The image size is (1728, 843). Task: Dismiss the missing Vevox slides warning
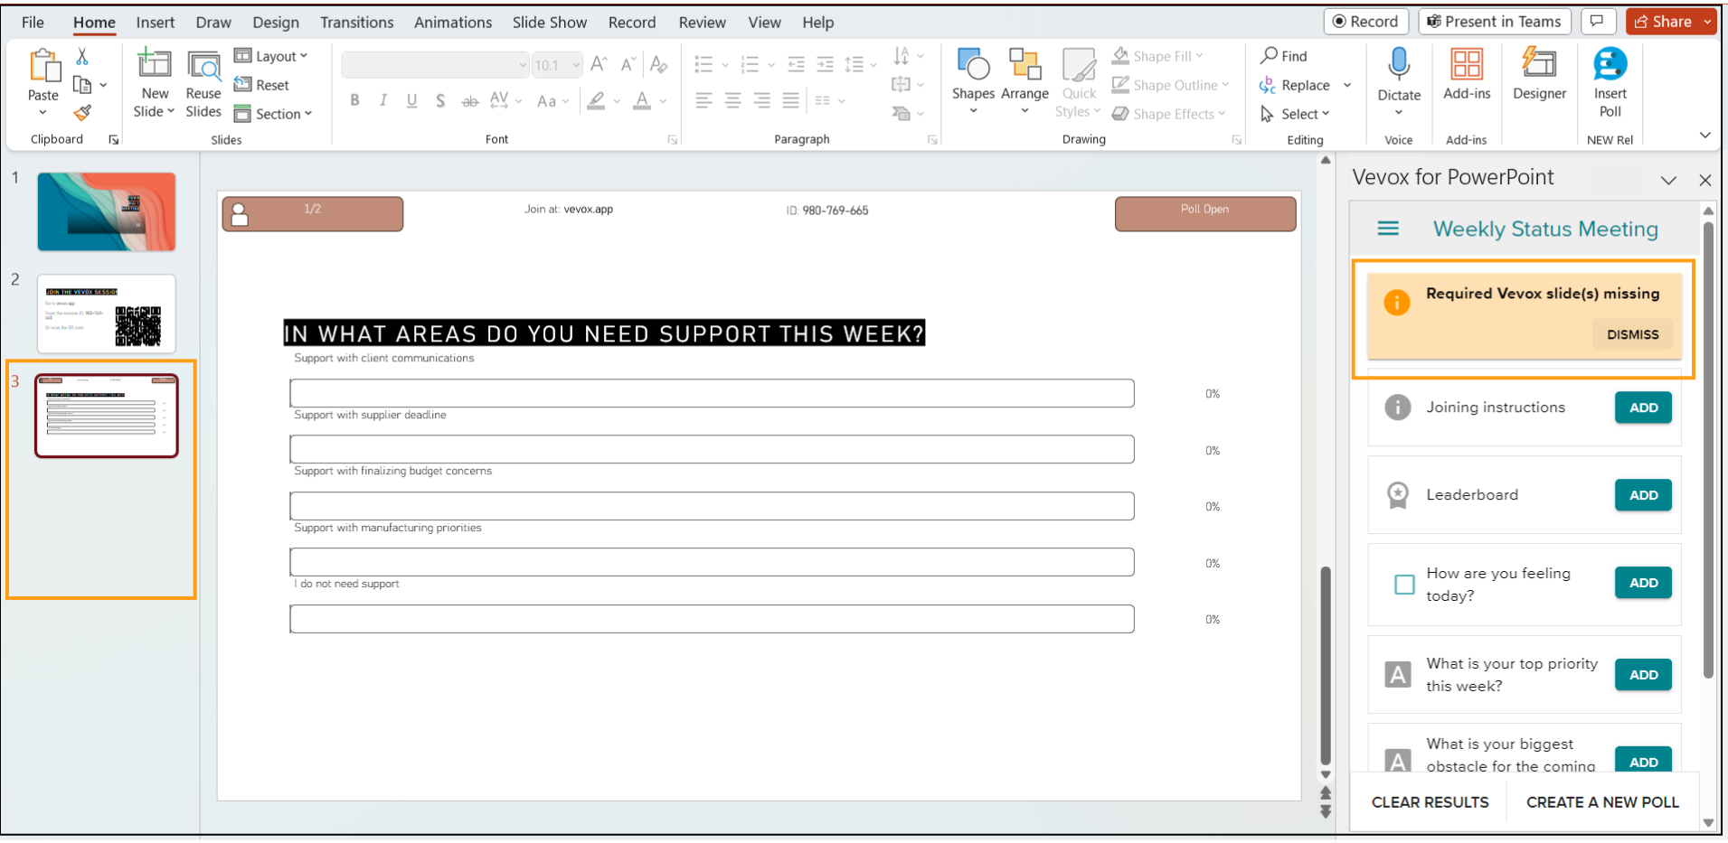[1631, 334]
